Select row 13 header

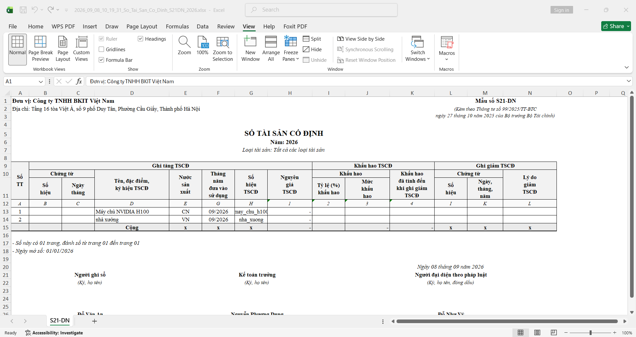pos(6,211)
